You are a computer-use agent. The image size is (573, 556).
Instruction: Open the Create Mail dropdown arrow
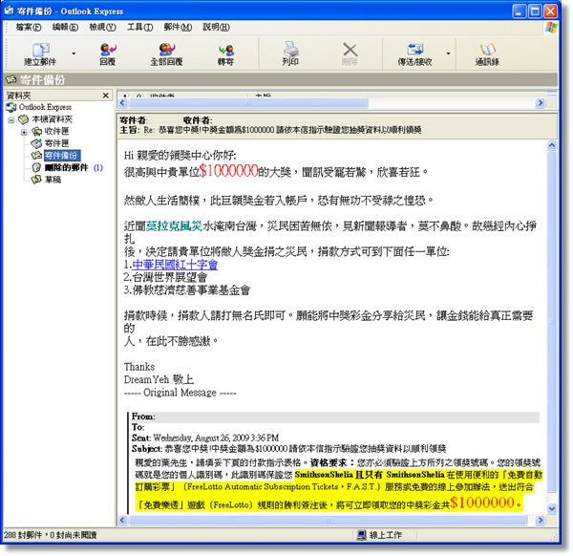click(74, 53)
